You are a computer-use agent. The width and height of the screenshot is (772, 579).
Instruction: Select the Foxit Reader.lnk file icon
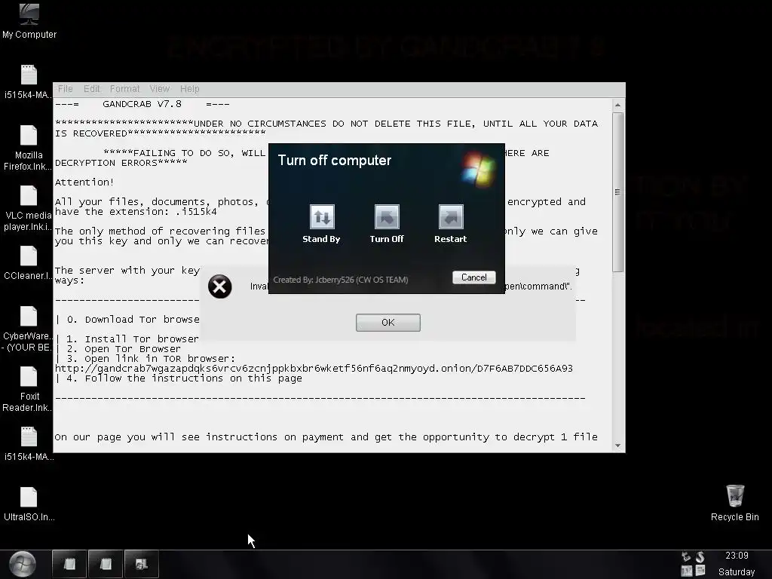28,389
